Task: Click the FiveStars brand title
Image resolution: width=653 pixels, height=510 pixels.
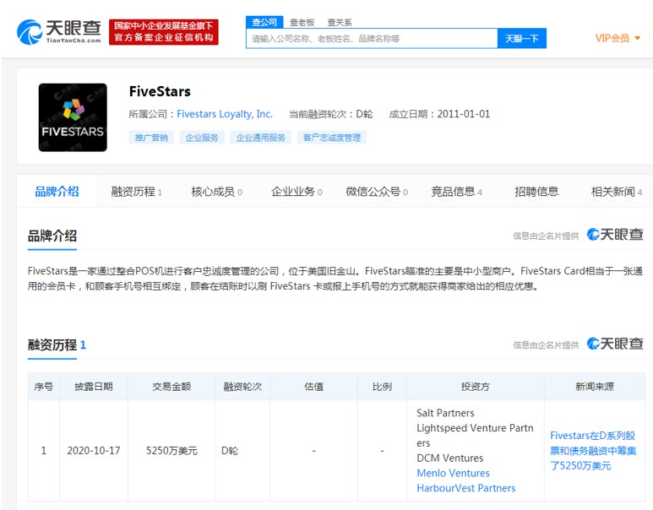Action: click(x=160, y=91)
